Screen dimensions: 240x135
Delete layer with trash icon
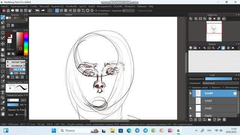(224, 120)
